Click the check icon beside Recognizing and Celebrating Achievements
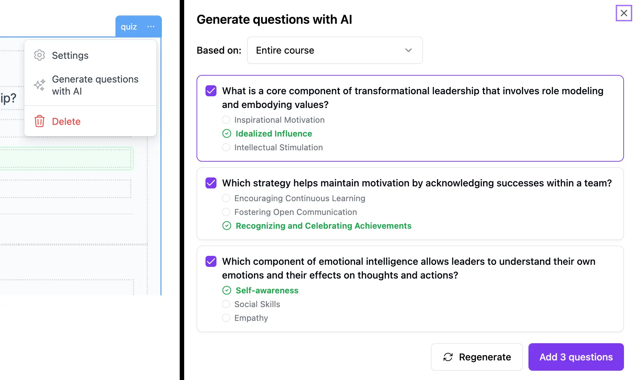The image size is (636, 380). tap(227, 226)
